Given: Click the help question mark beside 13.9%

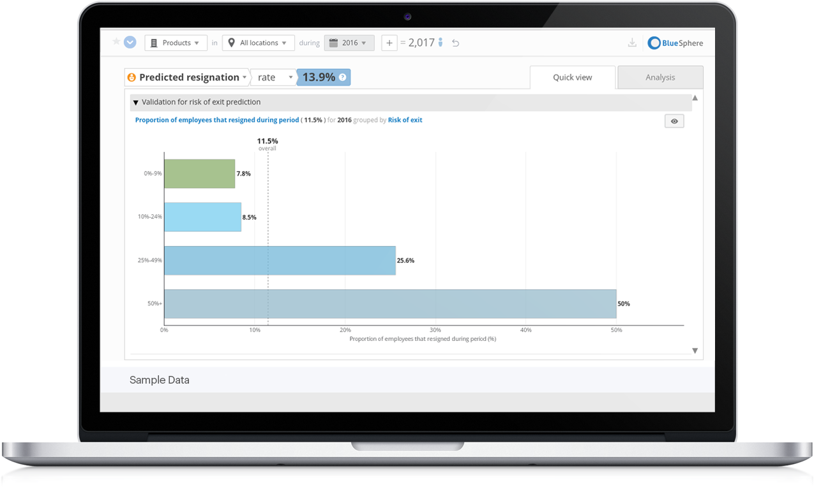Looking at the screenshot, I should click(343, 77).
